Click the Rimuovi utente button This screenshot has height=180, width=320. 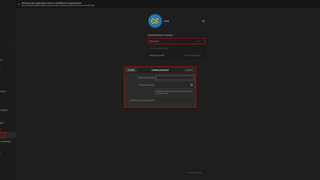[x=196, y=173]
